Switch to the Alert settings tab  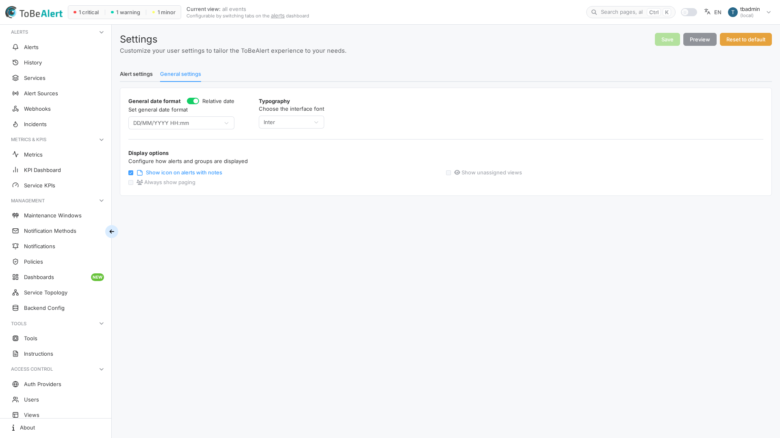pos(136,74)
